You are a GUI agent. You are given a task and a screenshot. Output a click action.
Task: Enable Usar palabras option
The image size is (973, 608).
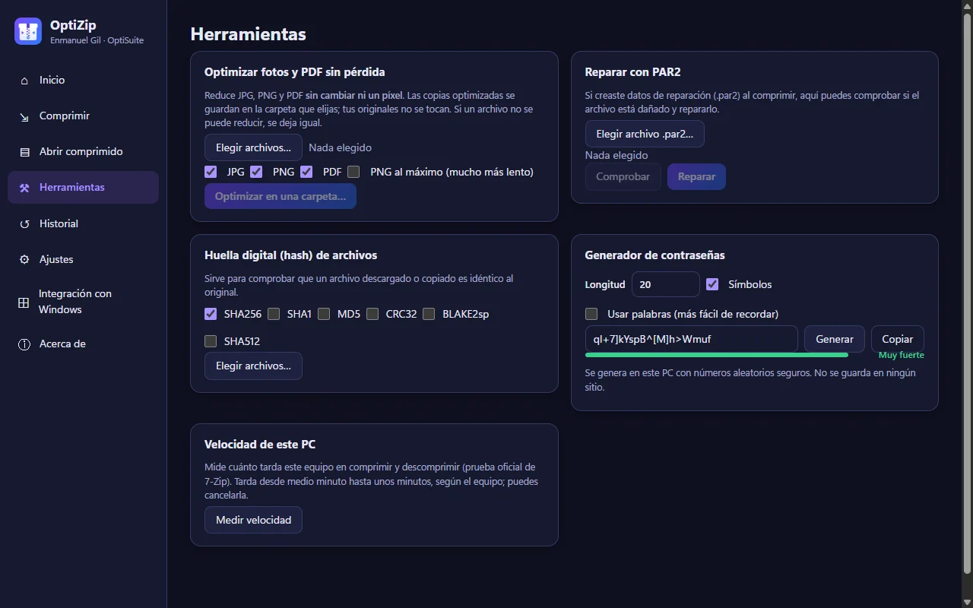coord(591,314)
